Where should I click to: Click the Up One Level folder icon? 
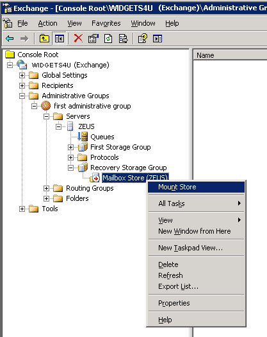pos(44,39)
